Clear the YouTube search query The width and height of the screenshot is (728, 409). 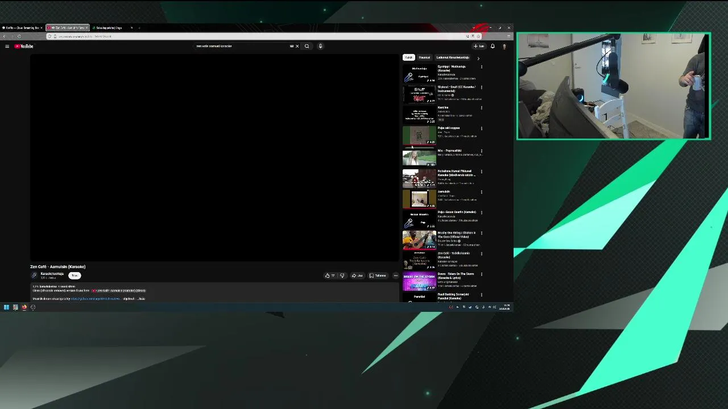click(x=297, y=46)
